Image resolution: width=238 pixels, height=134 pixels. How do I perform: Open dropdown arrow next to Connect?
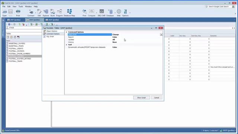click(36, 13)
